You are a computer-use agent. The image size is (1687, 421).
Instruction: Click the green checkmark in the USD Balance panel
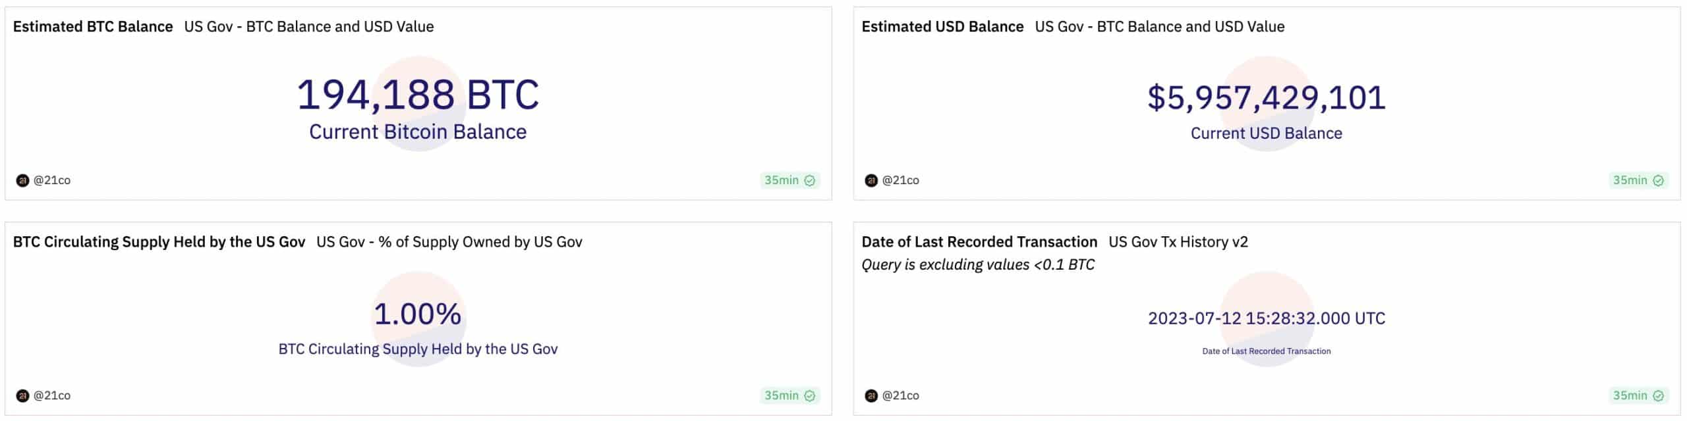[1659, 180]
